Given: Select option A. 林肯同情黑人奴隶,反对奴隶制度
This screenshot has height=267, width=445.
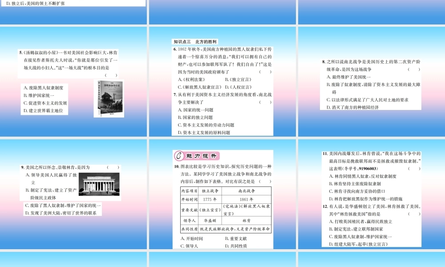Looking at the screenshot, I should pos(363,177).
